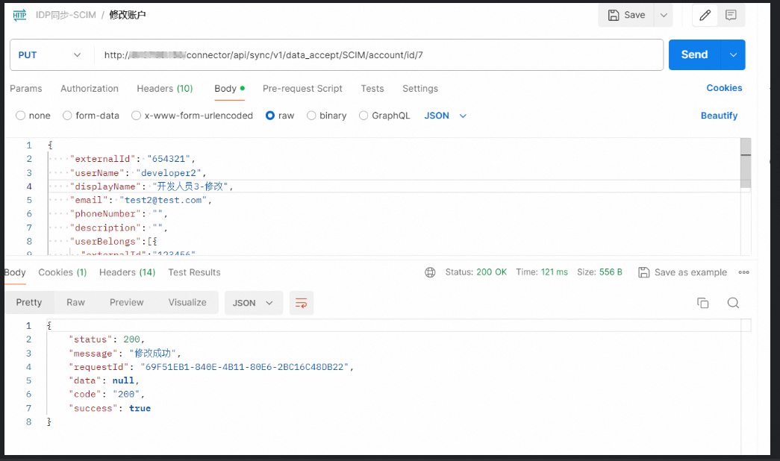Click the search icon in response panel
The image size is (780, 461).
[733, 303]
